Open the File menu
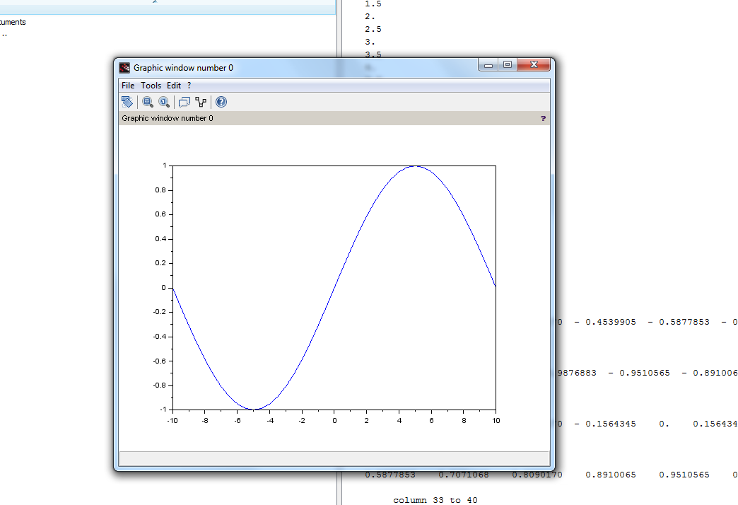Screen dimensions: 738x505 pyautogui.click(x=128, y=86)
